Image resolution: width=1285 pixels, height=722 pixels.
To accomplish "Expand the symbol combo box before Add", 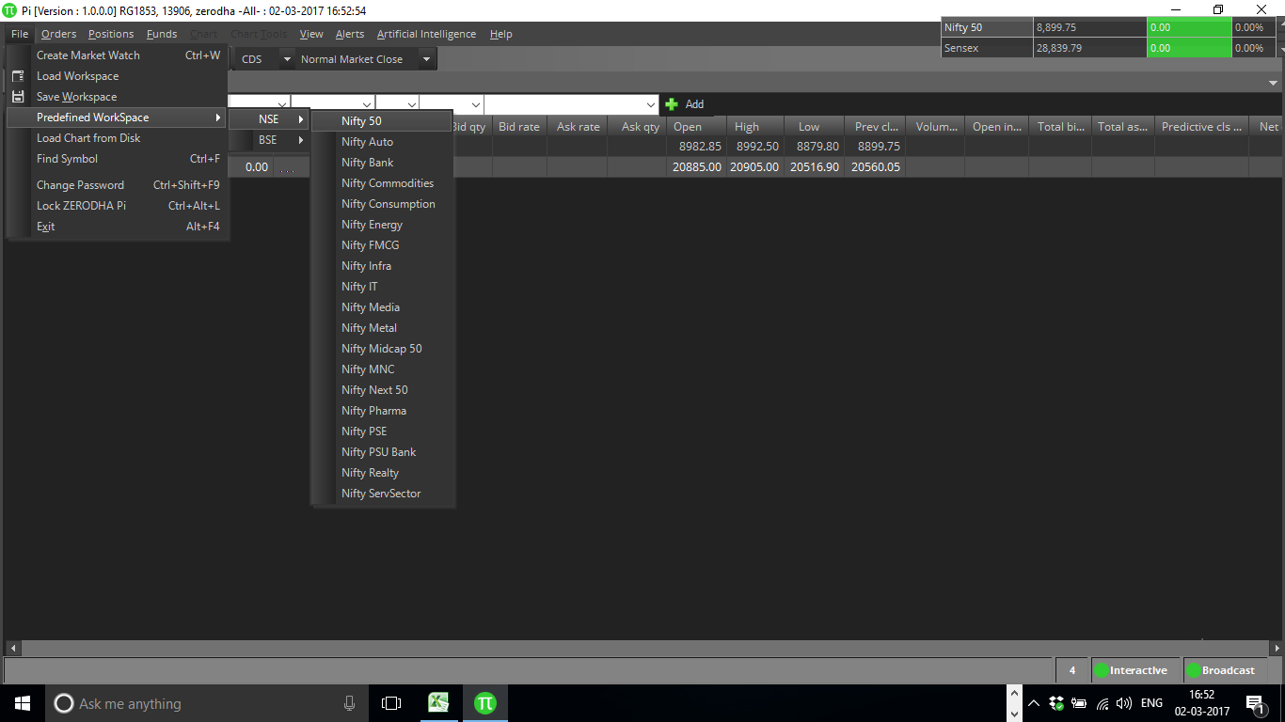I will pos(651,104).
